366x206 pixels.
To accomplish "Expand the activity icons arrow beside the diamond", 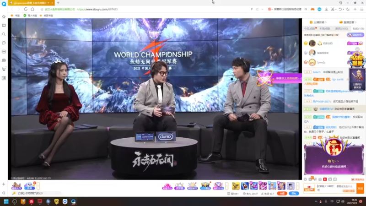I will pos(226,186).
